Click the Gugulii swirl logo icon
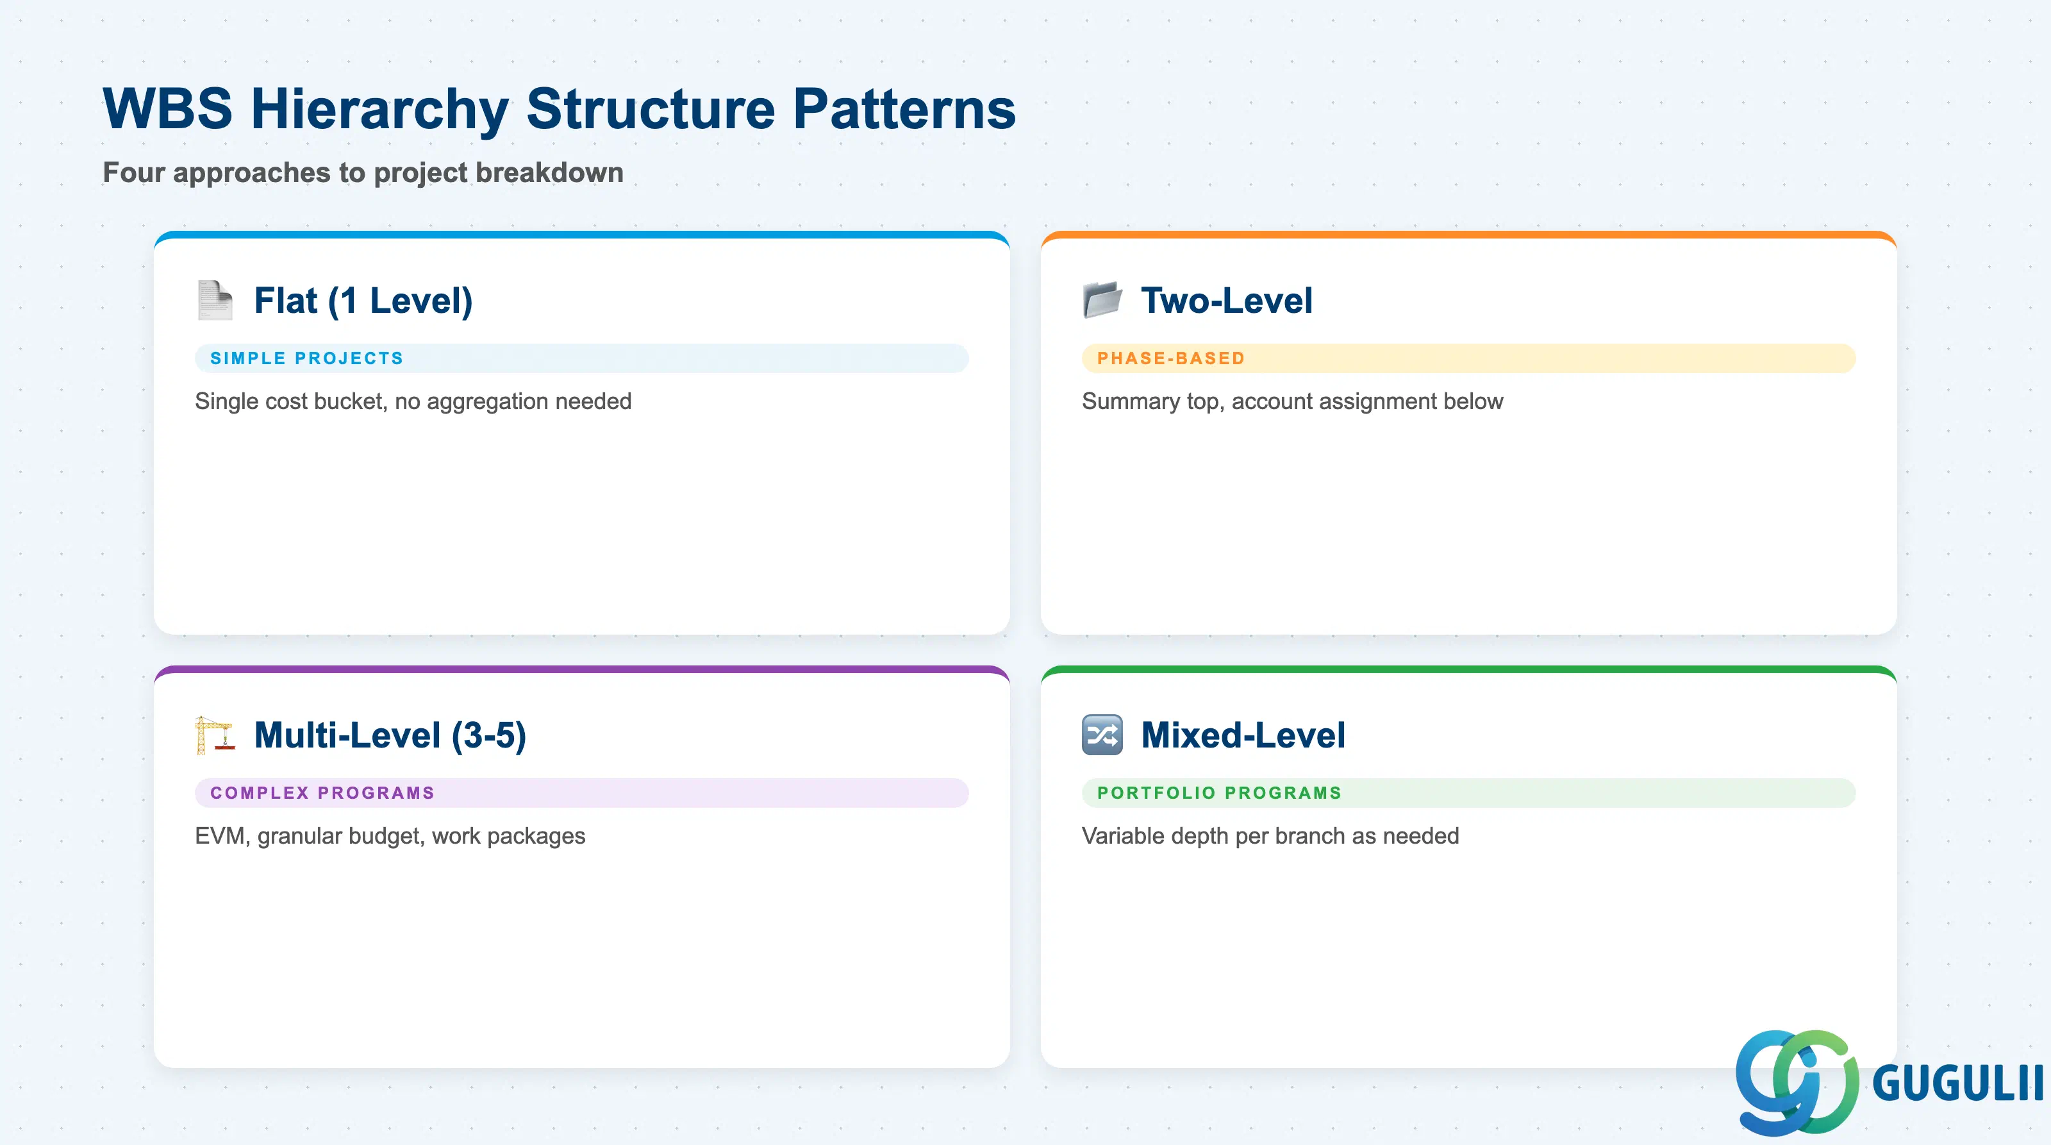The width and height of the screenshot is (2051, 1145). click(x=1797, y=1082)
